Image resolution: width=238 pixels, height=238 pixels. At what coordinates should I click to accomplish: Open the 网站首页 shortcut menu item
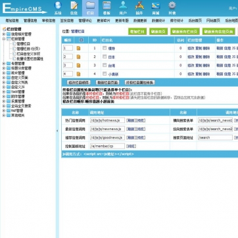(213, 20)
